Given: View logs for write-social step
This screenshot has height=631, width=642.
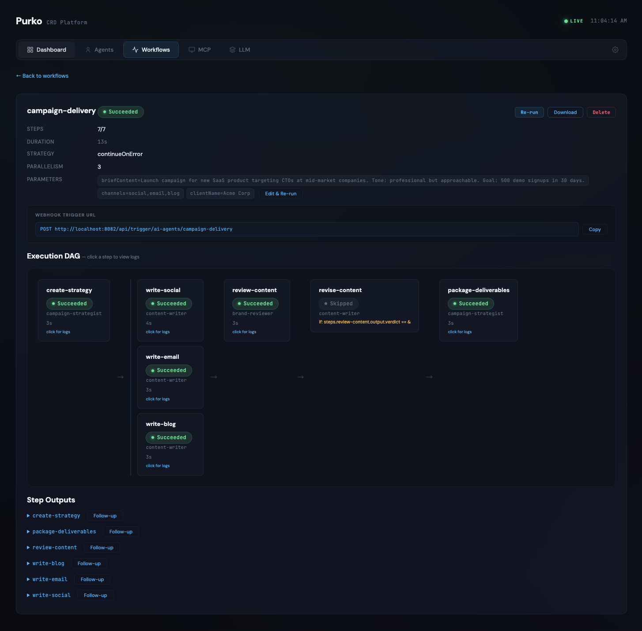Looking at the screenshot, I should pos(158,332).
